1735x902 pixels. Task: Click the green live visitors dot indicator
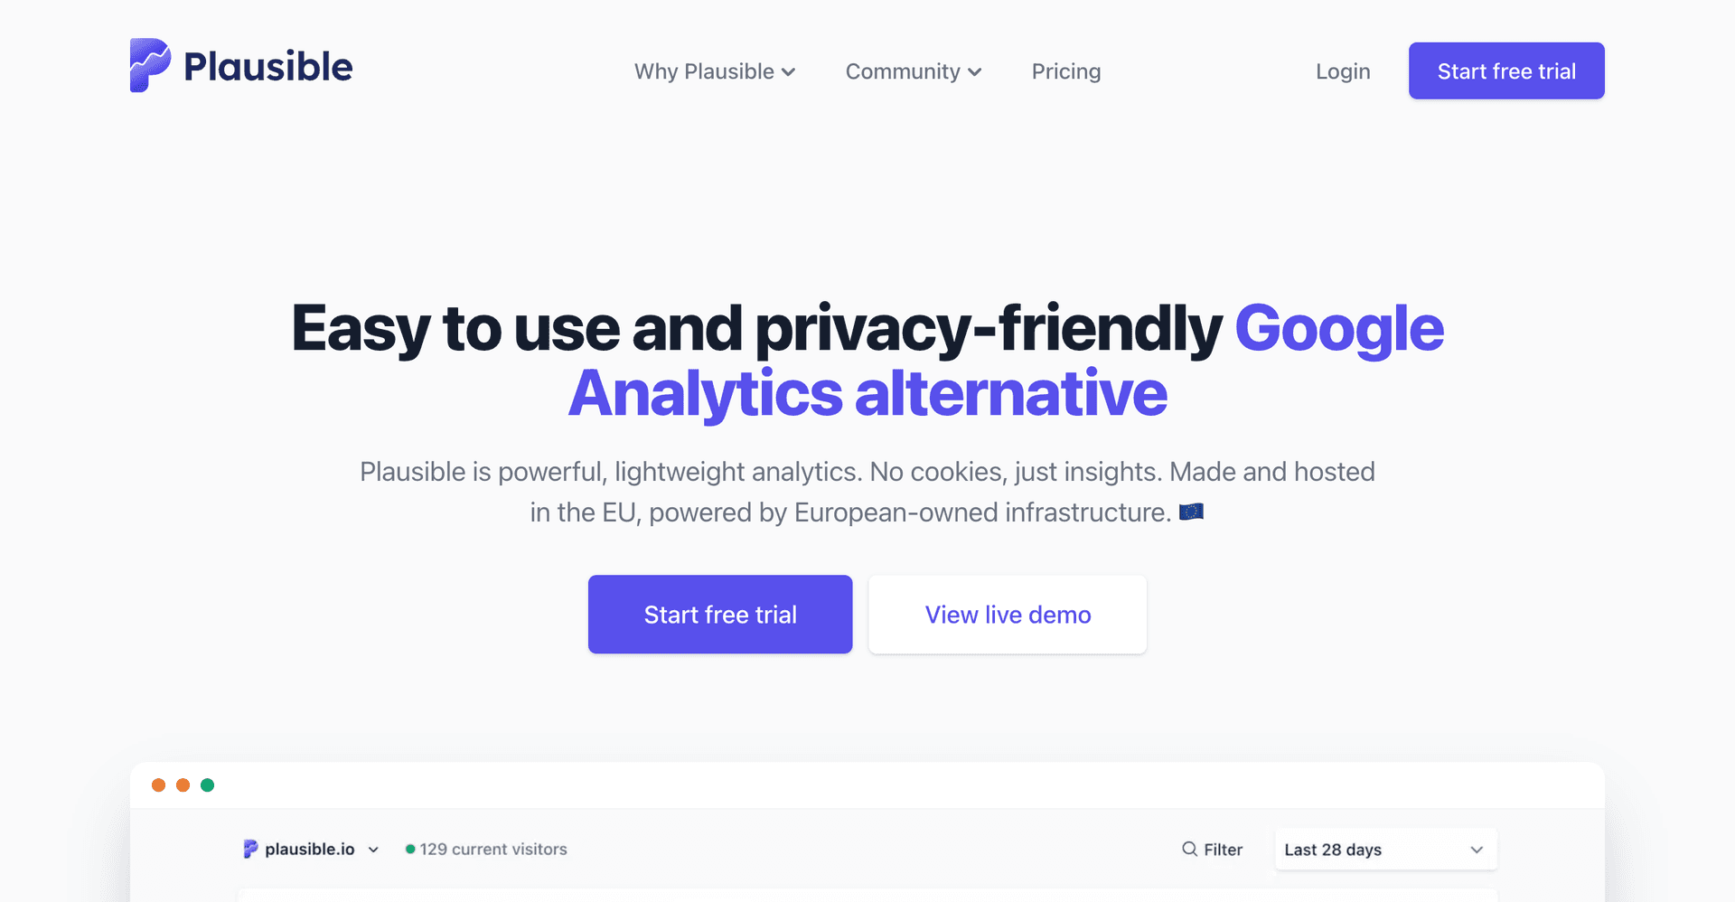[x=410, y=849]
